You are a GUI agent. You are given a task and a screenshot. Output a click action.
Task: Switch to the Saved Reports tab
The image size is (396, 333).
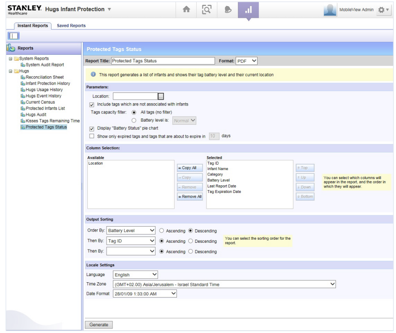(x=71, y=26)
